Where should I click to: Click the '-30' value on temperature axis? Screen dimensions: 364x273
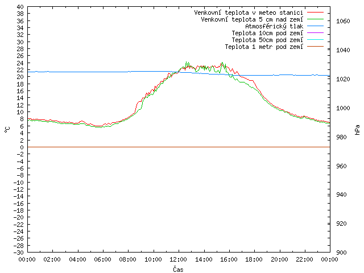19,253
